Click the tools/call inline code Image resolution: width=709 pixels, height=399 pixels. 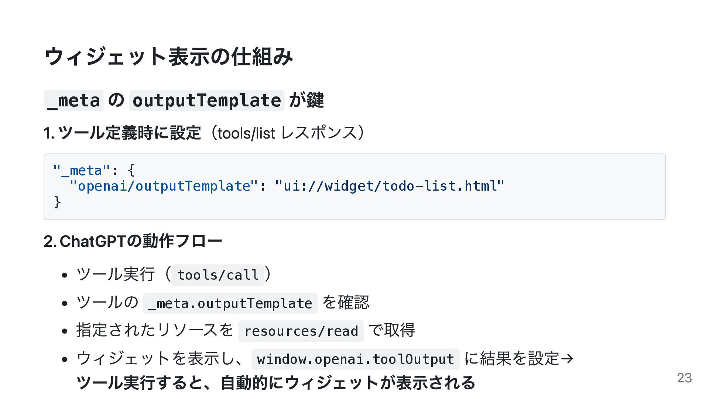tap(218, 275)
